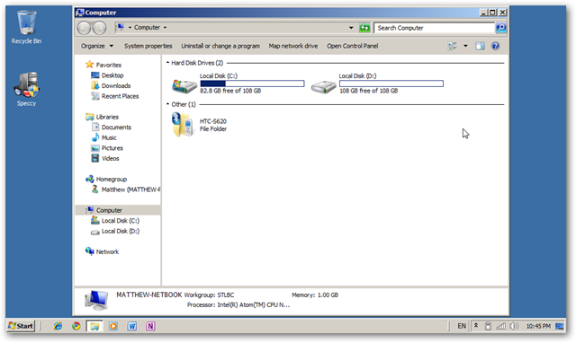Go back with the Back arrow button
The image size is (576, 343).
coord(84,28)
